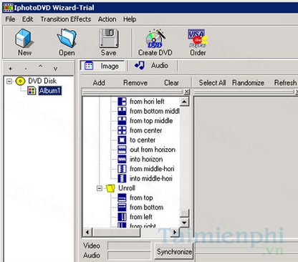Open the Edit menu
The height and width of the screenshot is (262, 298).
tap(27, 19)
